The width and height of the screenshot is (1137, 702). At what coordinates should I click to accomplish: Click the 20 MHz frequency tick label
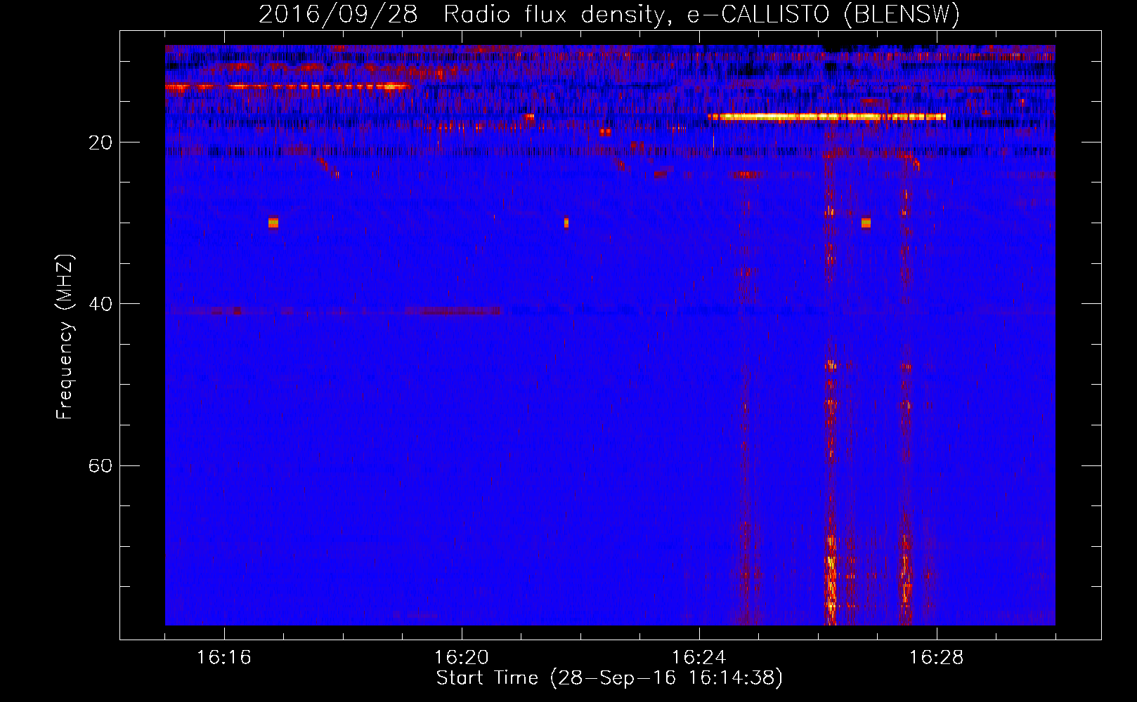(100, 143)
